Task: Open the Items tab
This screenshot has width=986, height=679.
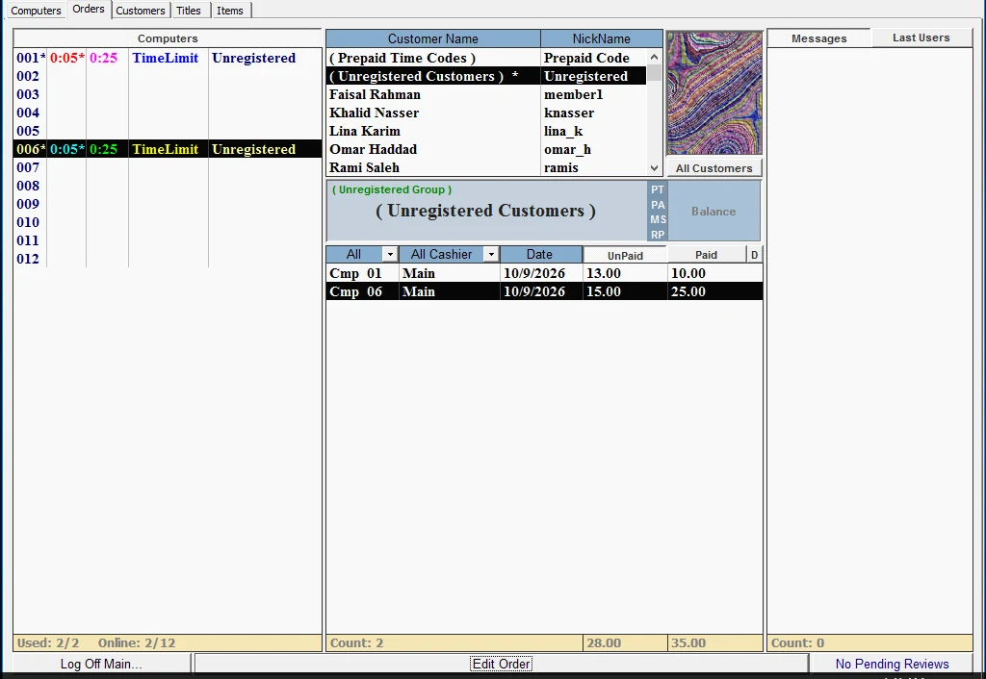Action: tap(230, 11)
